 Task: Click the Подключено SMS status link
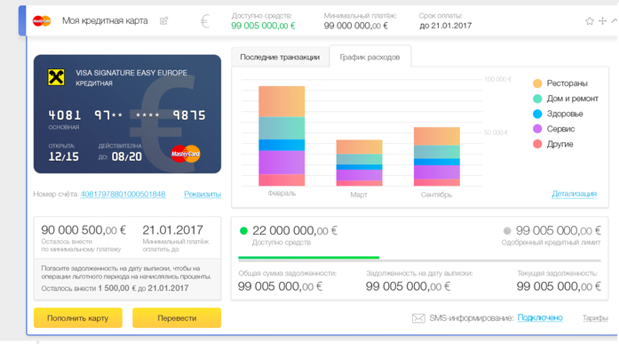coord(540,317)
